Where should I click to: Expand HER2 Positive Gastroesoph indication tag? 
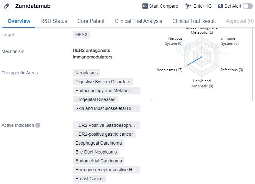(x=106, y=125)
